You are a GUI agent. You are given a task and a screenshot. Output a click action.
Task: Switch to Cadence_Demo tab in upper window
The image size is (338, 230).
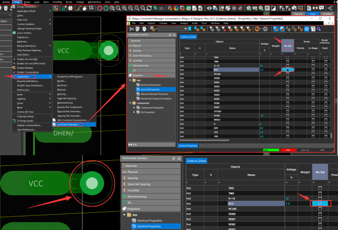click(x=188, y=37)
